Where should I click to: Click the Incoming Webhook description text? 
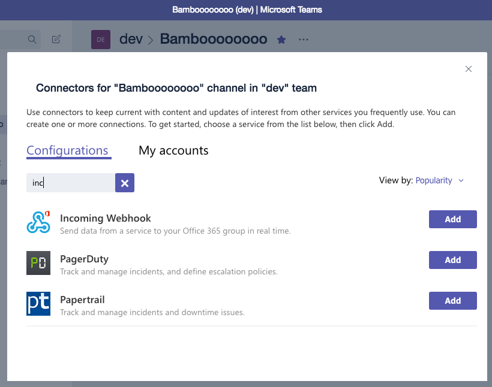tap(175, 231)
